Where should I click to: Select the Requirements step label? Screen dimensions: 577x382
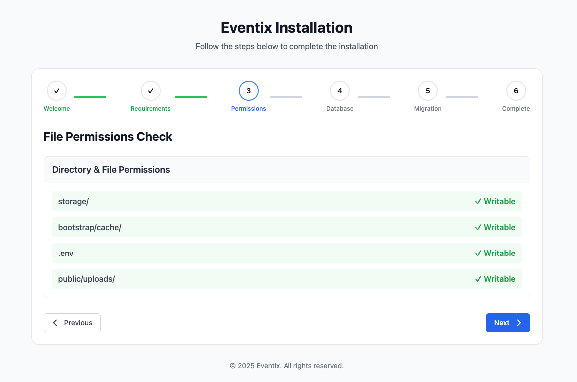point(150,108)
